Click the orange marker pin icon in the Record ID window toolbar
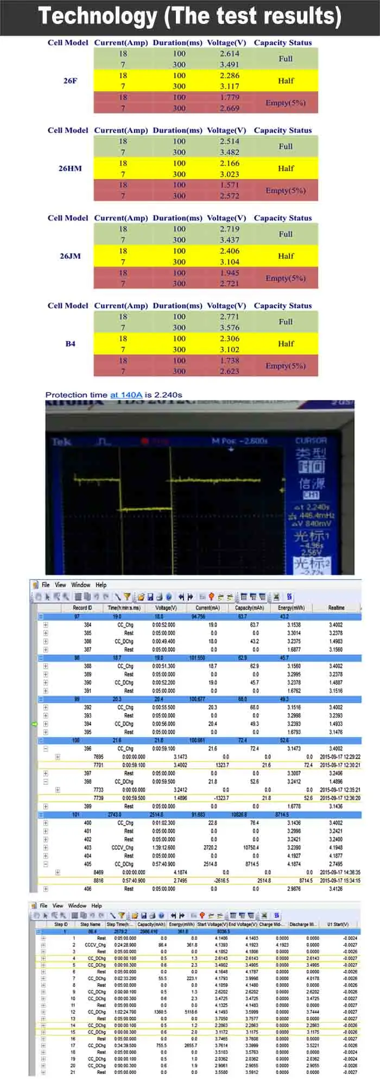 click(x=212, y=597)
